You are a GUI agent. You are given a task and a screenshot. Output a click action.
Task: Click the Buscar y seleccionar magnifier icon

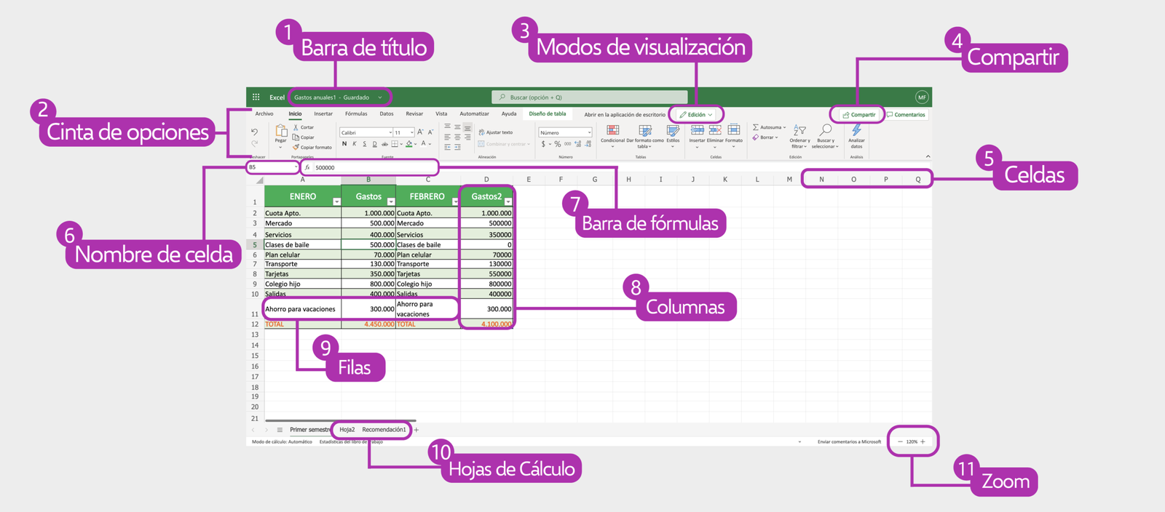click(x=825, y=130)
